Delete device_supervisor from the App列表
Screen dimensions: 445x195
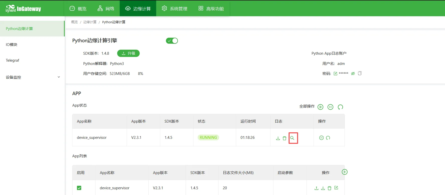[330, 188]
